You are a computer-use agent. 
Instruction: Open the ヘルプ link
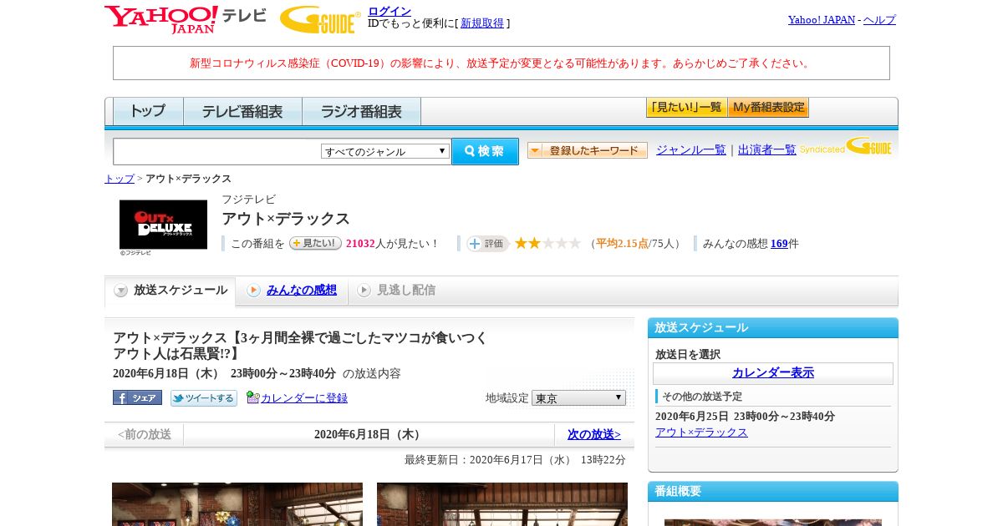click(879, 19)
